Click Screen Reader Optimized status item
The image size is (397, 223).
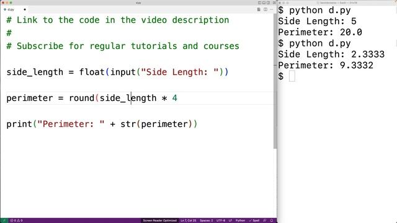159,221
